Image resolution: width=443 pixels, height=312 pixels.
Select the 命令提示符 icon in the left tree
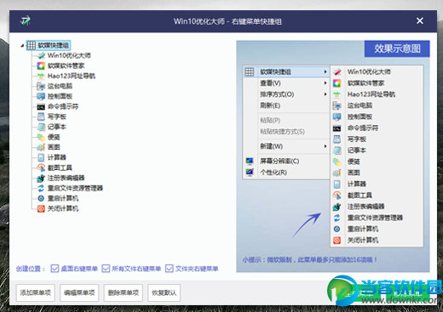click(41, 107)
